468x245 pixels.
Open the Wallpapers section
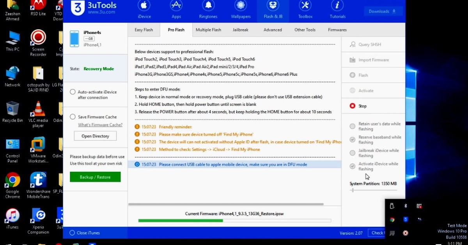pyautogui.click(x=241, y=10)
